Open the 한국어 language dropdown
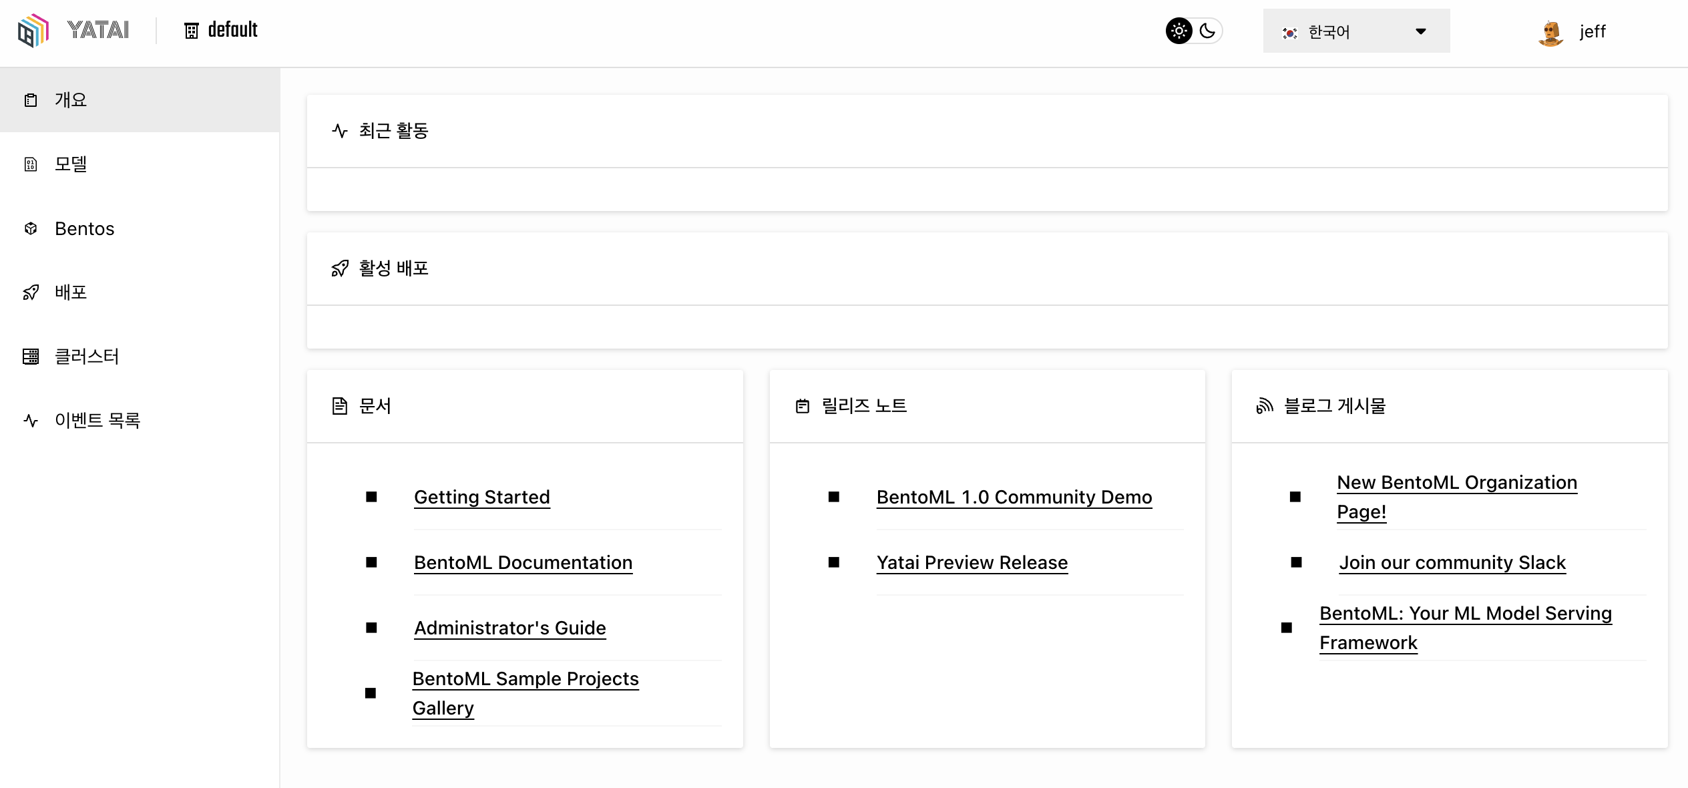 tap(1355, 31)
